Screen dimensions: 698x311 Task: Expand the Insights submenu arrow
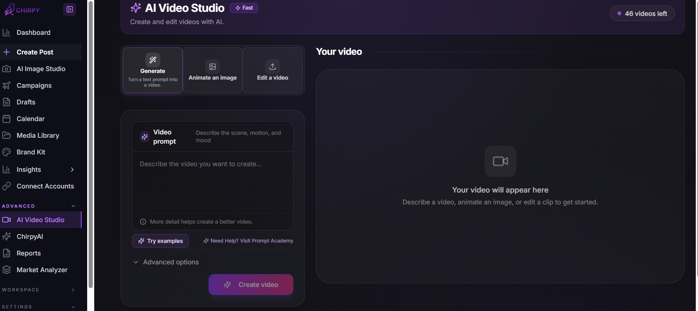click(x=72, y=169)
